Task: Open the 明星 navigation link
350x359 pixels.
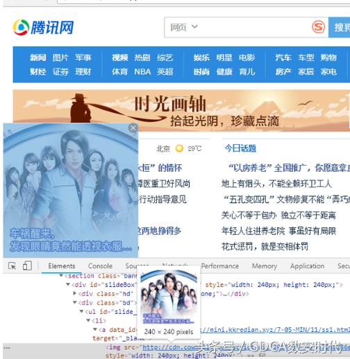Action: [224, 58]
